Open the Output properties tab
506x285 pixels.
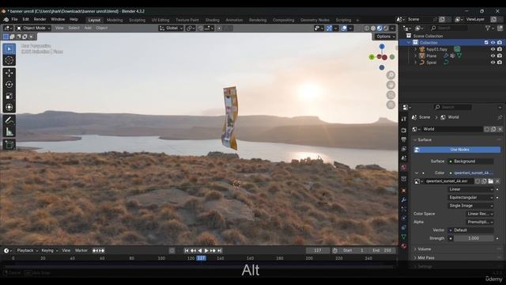tap(404, 139)
